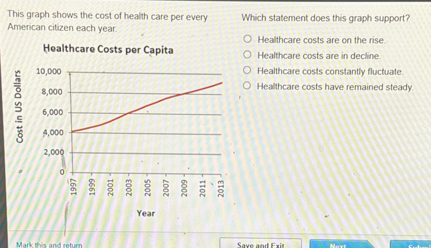The image size is (431, 248).
Task: Pick 'Healthcare costs constantly fluctuate' answer
Action: tap(248, 71)
